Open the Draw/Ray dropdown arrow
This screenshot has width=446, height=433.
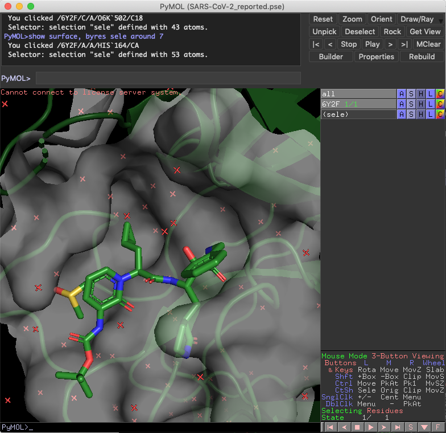(x=440, y=21)
